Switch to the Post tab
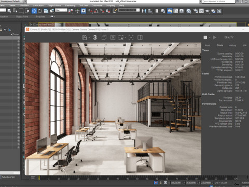Screen dimensions: 249x187 pyautogui.click(x=208, y=45)
